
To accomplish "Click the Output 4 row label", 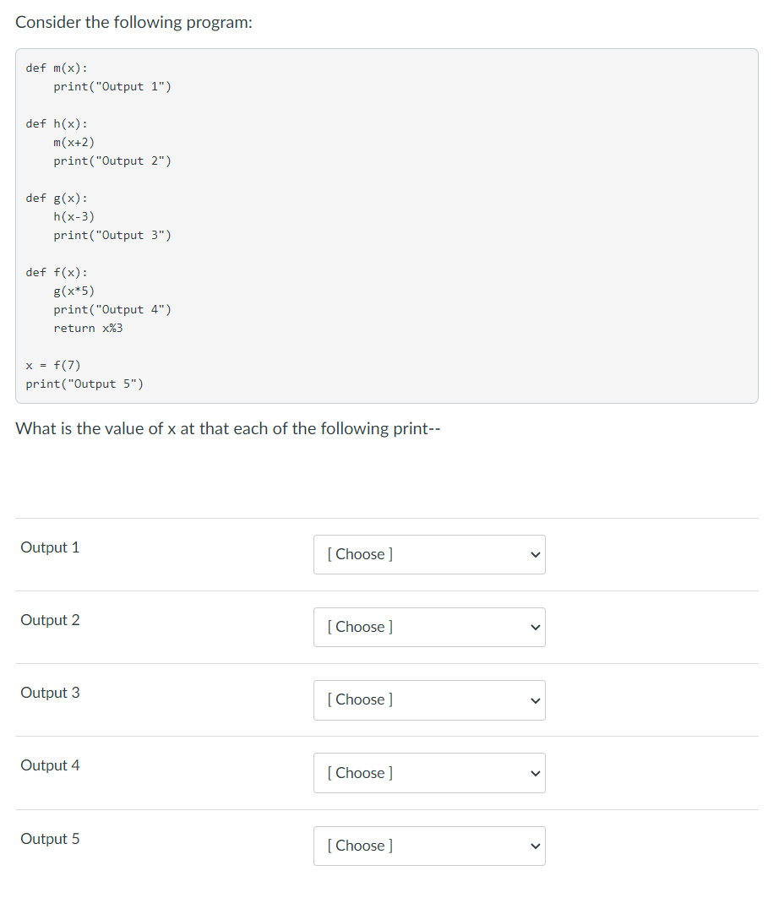I will 50,765.
